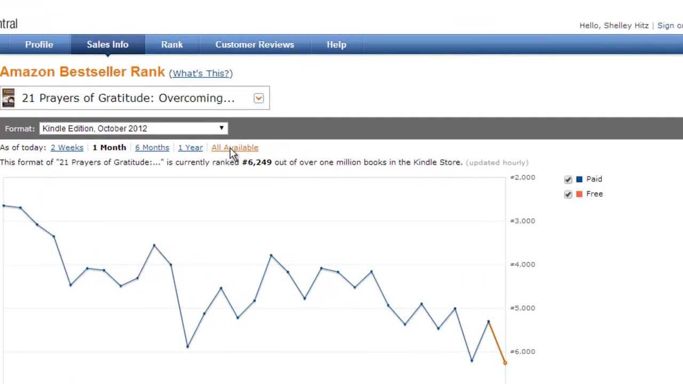Click the #4,000 axis label
This screenshot has width=683, height=384.
[523, 265]
